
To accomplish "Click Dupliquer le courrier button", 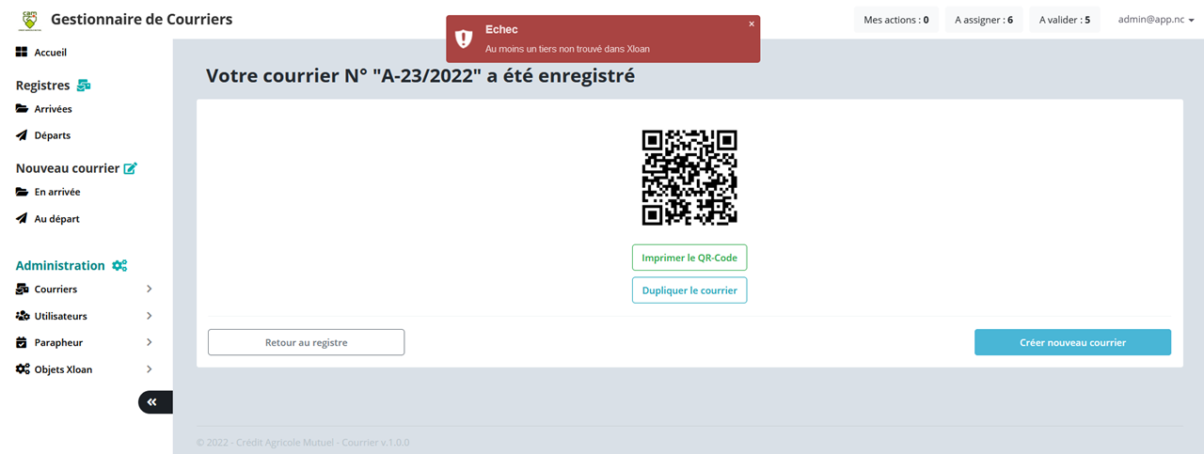I will click(689, 290).
